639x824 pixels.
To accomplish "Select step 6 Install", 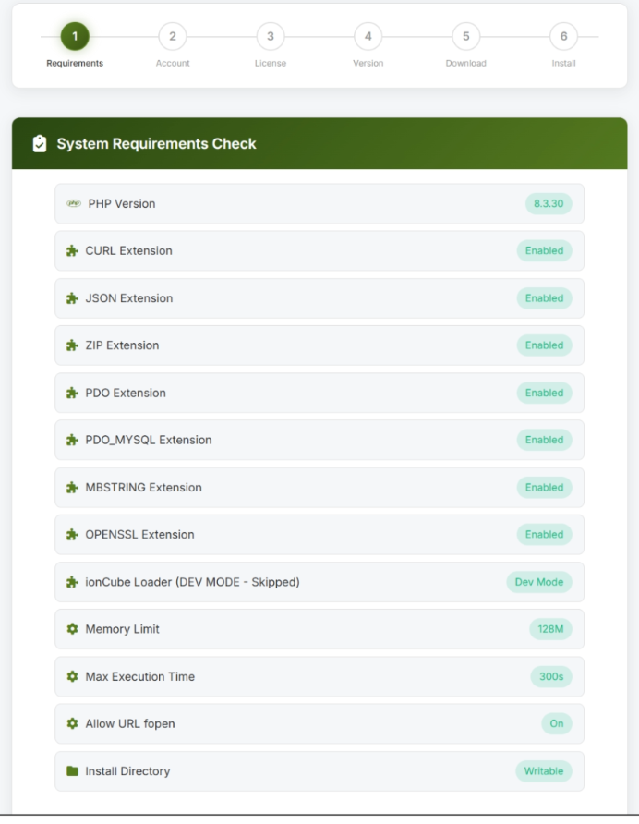I will 563,37.
